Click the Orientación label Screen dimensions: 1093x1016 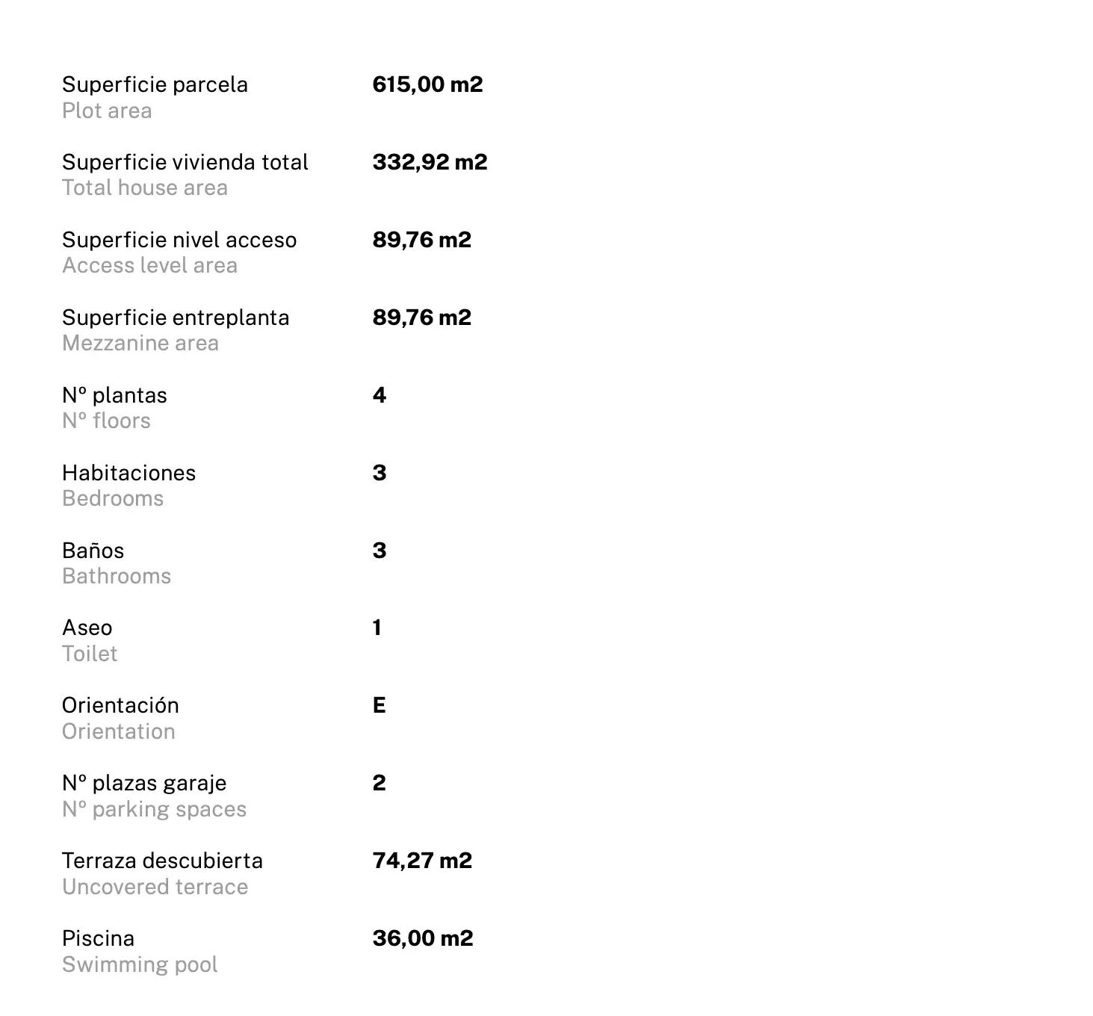[x=120, y=705]
